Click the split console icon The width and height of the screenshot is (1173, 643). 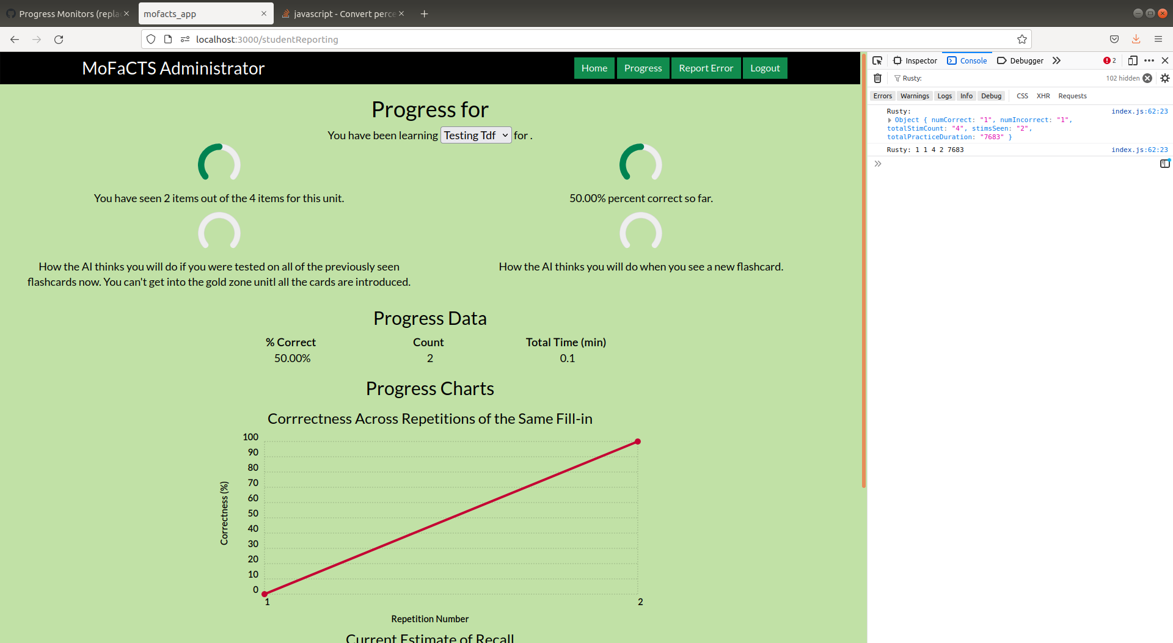coord(1166,163)
